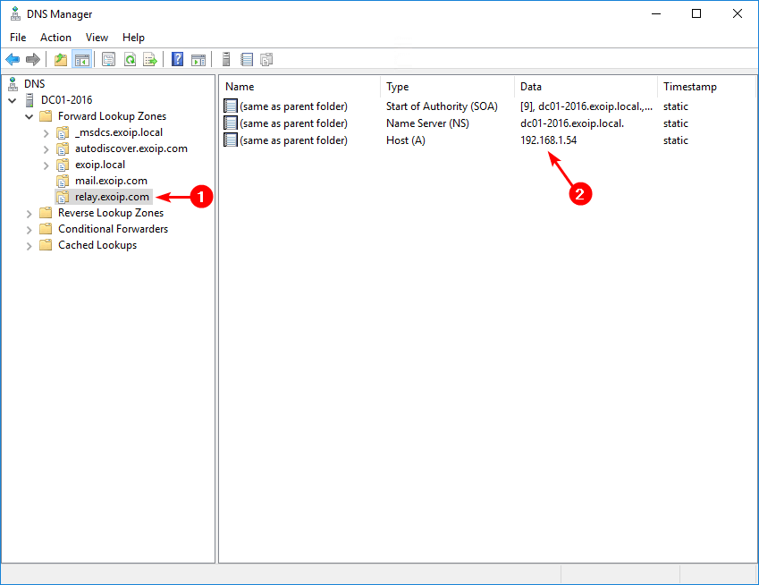This screenshot has height=585, width=759.
Task: Click the Help question mark icon
Action: 175,59
